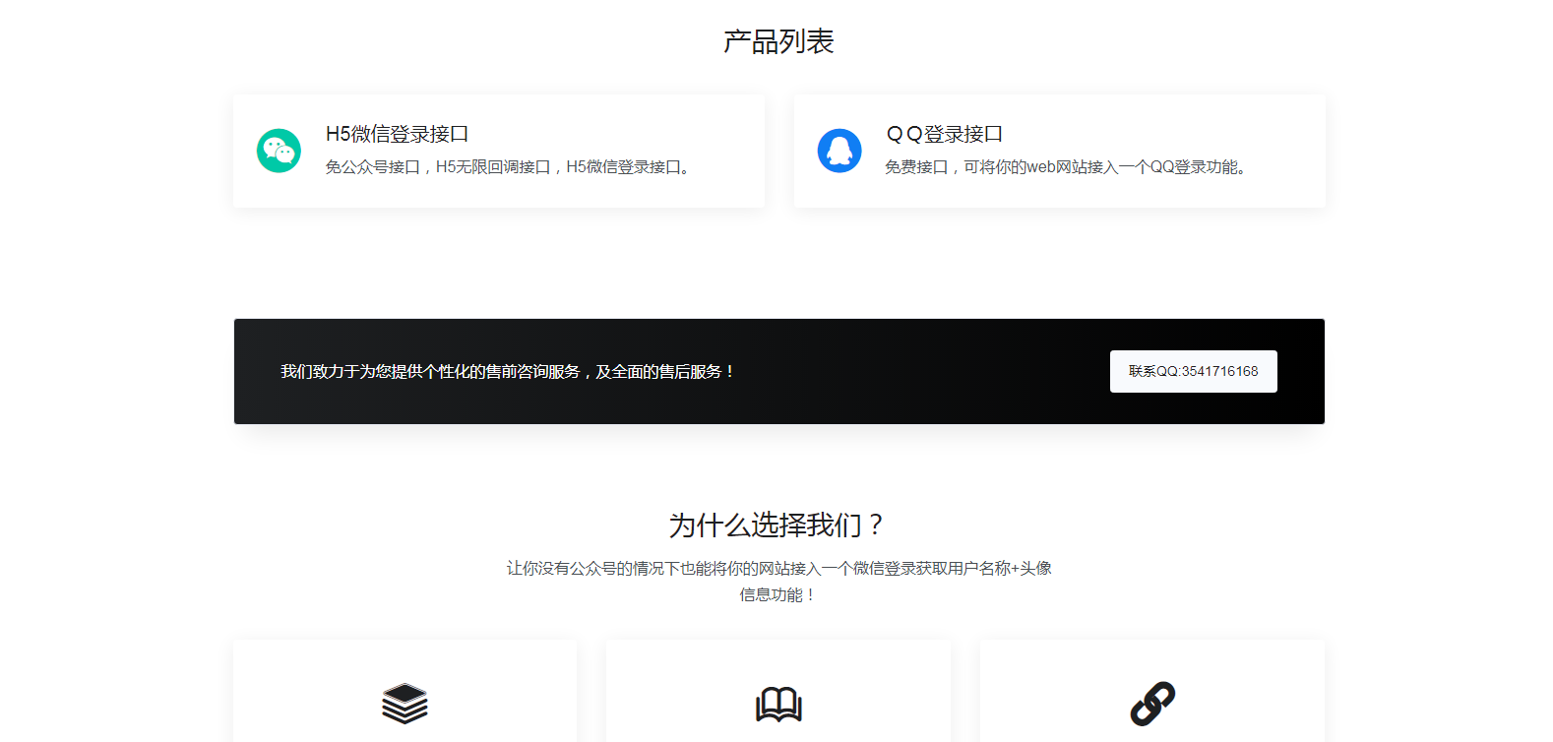Image resolution: width=1553 pixels, height=742 pixels.
Task: Click the blue QQ penguin icon
Action: [839, 151]
